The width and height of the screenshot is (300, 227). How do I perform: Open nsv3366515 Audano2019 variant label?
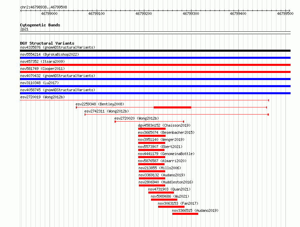195,210
